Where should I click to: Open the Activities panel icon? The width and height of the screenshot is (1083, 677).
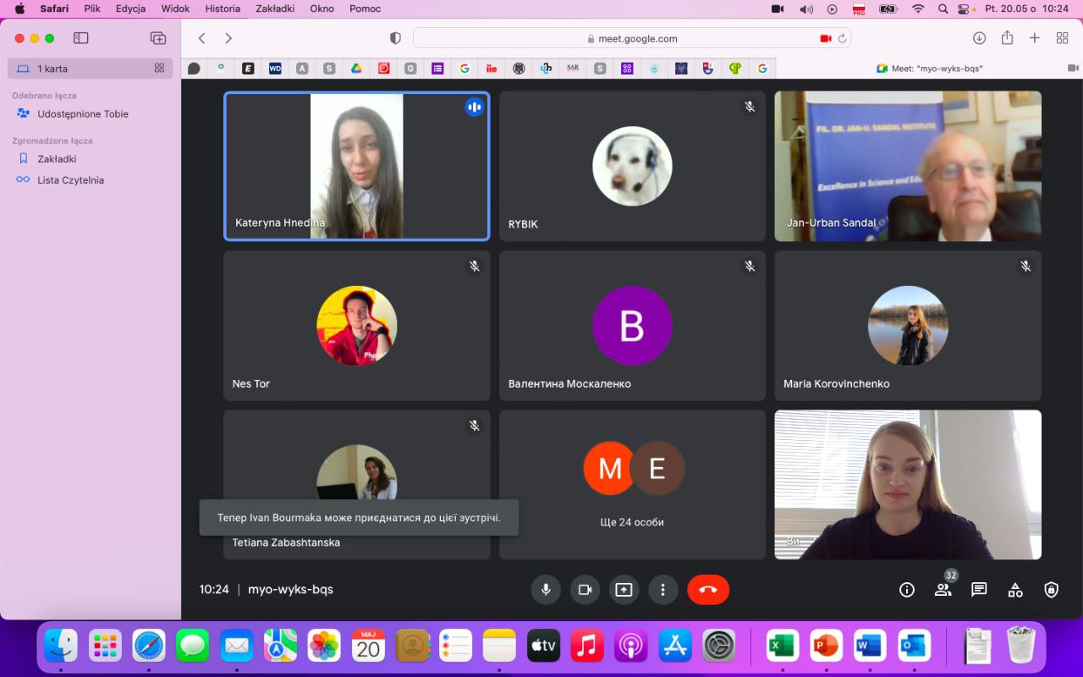(x=1015, y=590)
